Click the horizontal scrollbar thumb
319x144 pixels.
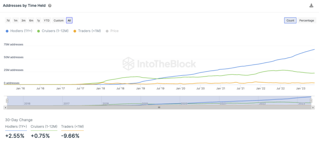click(159, 107)
